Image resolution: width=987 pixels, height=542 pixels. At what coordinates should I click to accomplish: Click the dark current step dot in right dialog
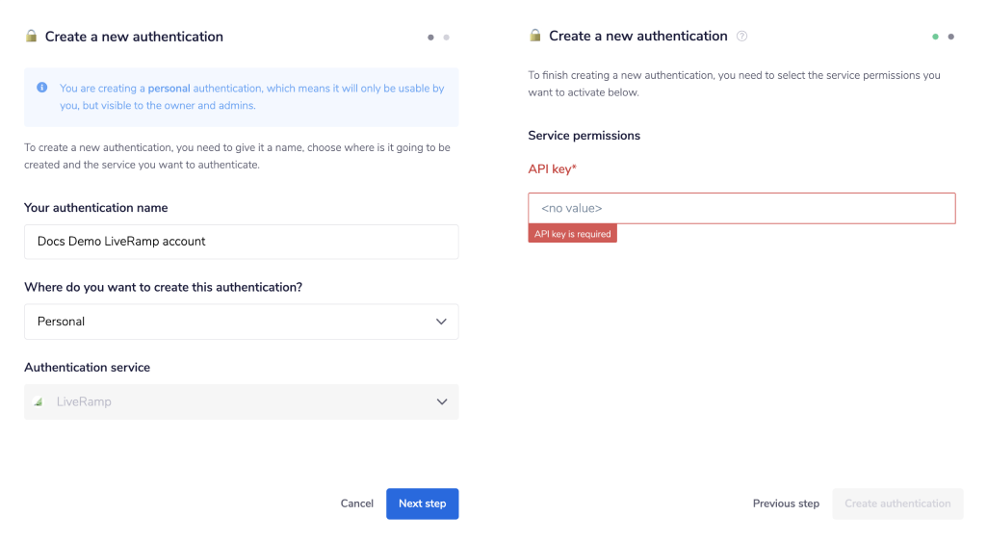(x=951, y=37)
